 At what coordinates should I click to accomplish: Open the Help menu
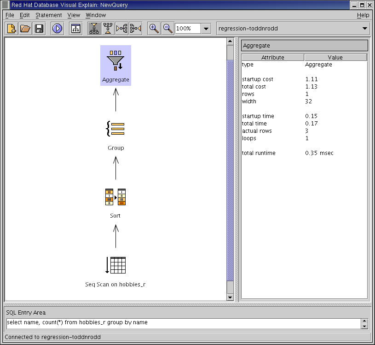pos(363,15)
